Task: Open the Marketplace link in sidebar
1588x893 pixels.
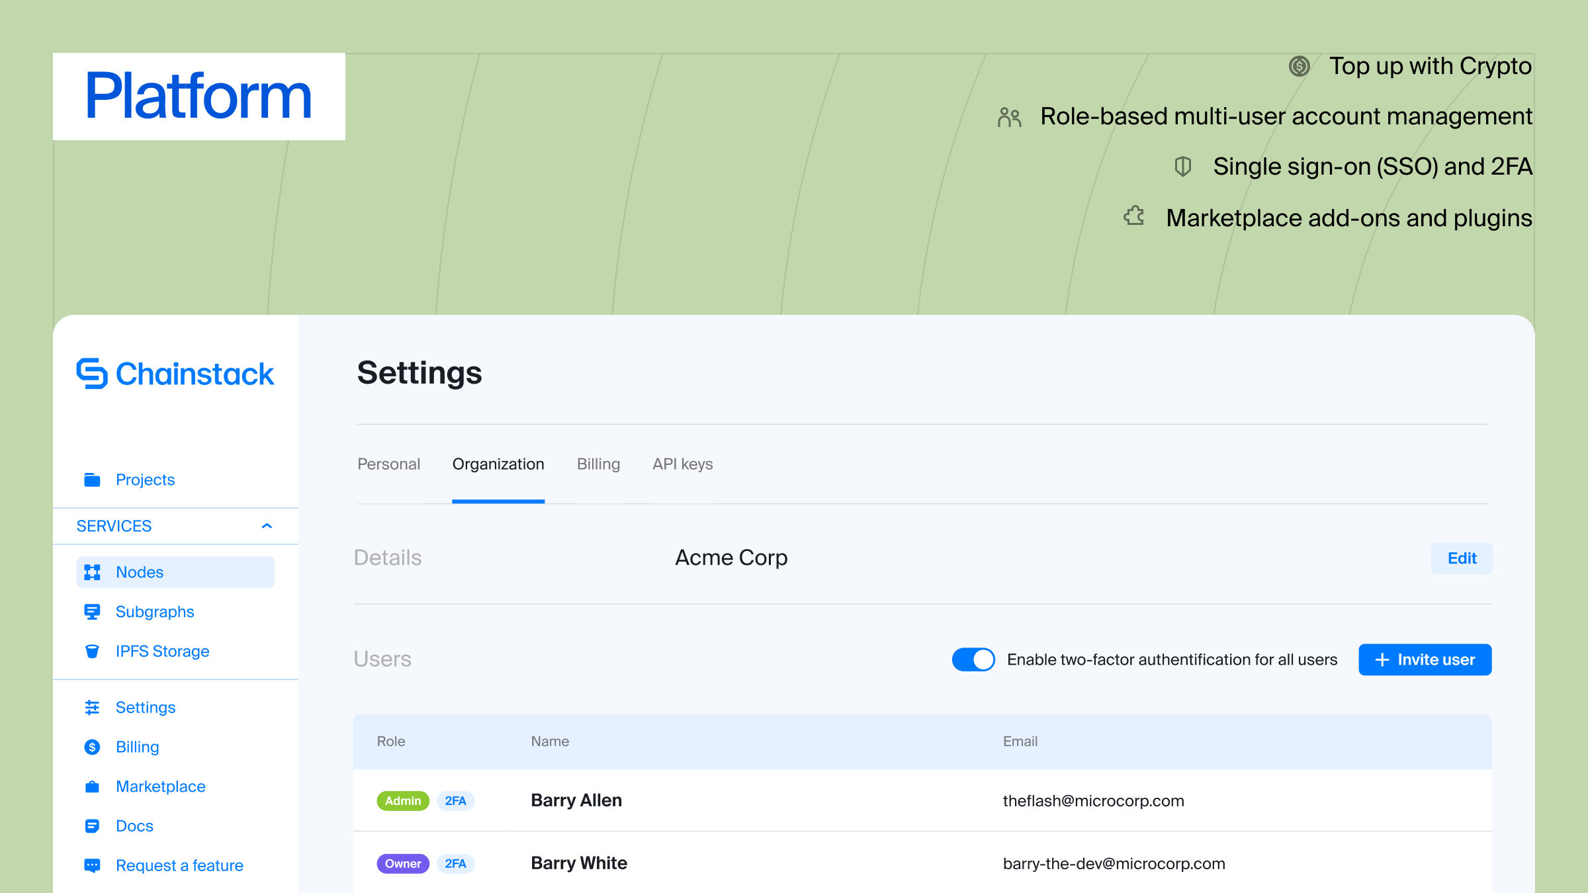Action: pyautogui.click(x=160, y=787)
